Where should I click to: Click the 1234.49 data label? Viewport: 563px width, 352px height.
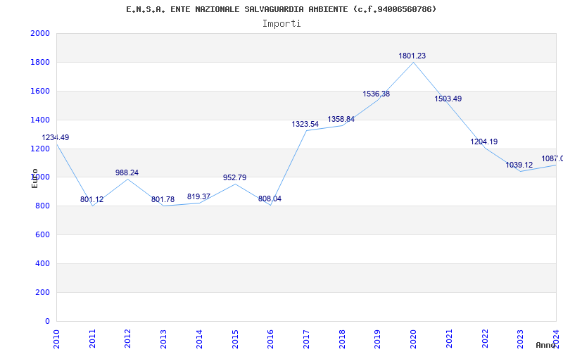(56, 137)
